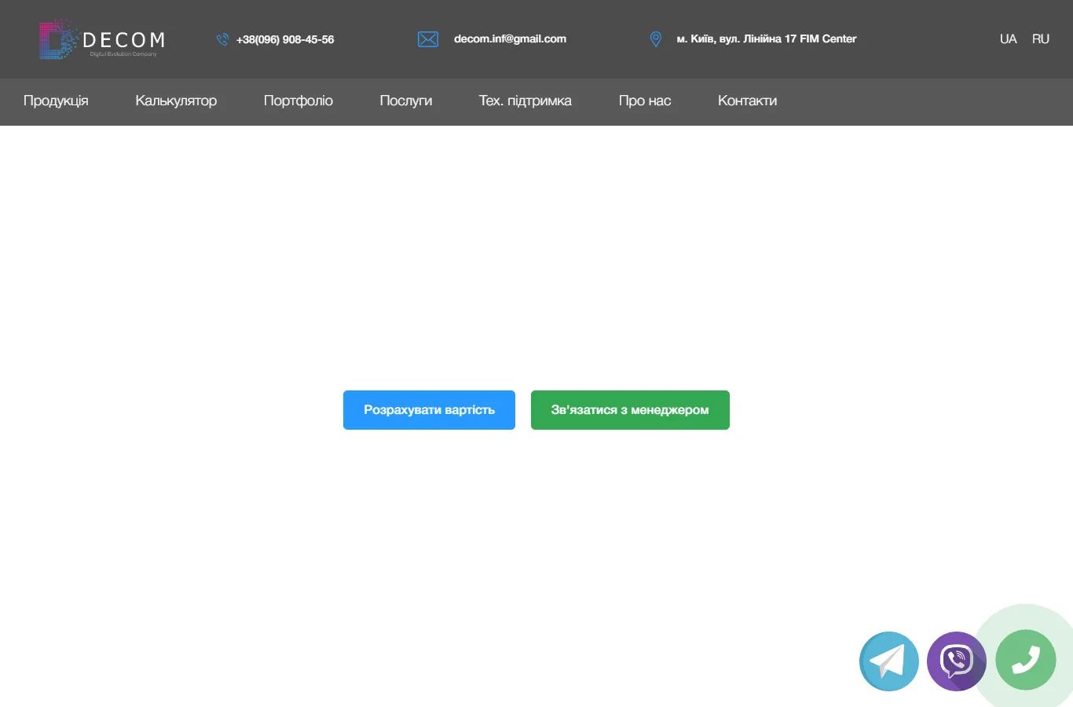Click the DECOM logo
The image size is (1073, 707).
point(102,39)
